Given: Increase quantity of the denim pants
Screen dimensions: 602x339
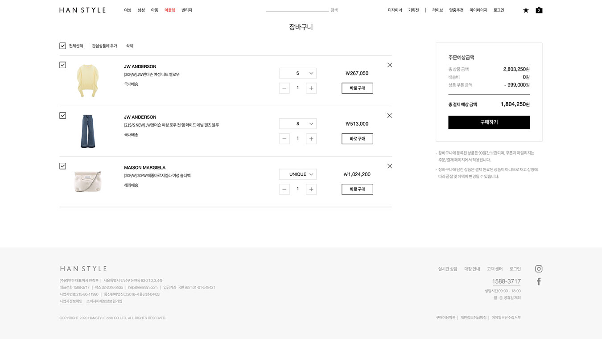Looking at the screenshot, I should [x=311, y=139].
